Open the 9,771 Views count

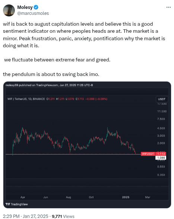[x=63, y=216]
